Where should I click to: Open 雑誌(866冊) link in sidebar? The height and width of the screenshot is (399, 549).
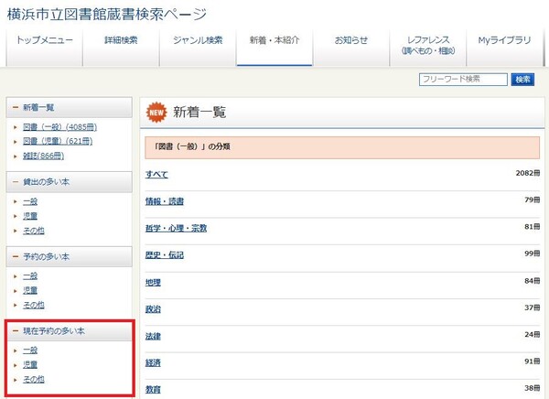point(43,156)
